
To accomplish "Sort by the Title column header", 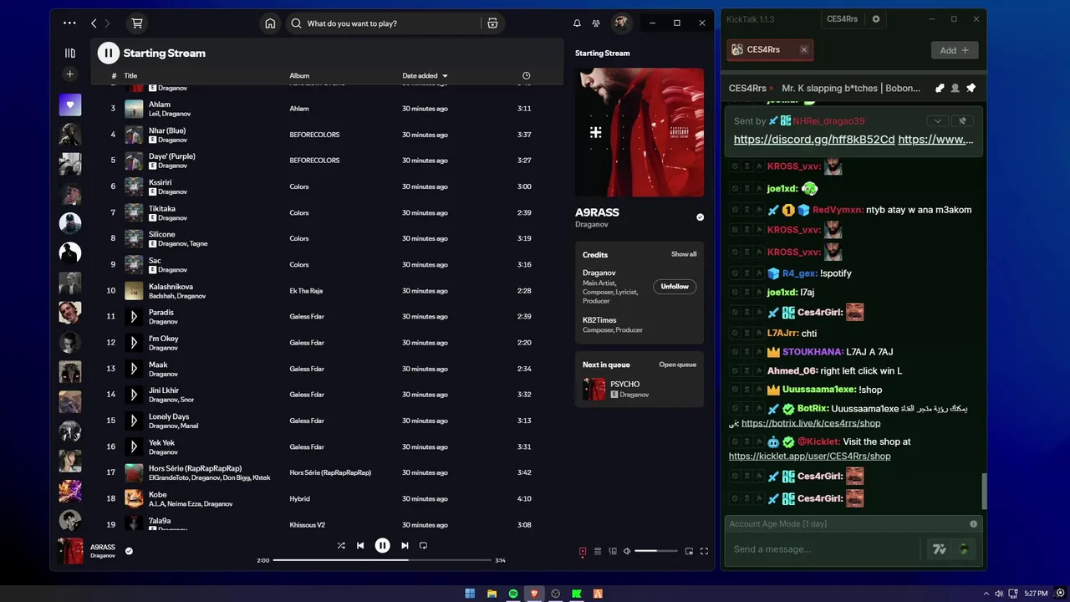I will tap(130, 75).
